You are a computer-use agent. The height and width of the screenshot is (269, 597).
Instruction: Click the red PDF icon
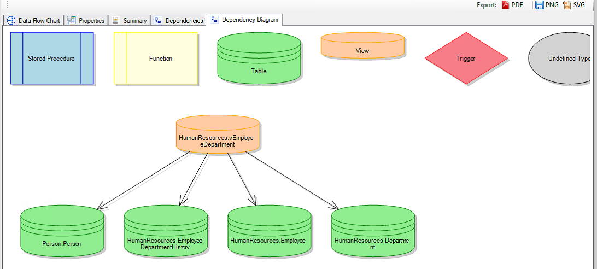[505, 5]
